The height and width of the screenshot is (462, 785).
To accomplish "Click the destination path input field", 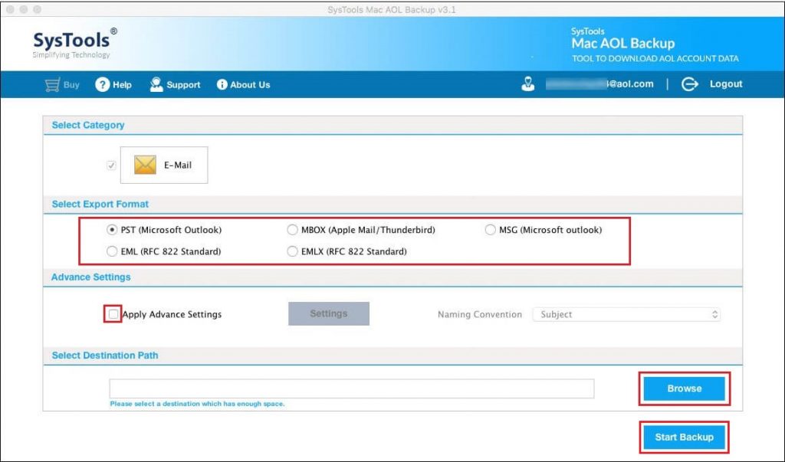I will tap(352, 388).
